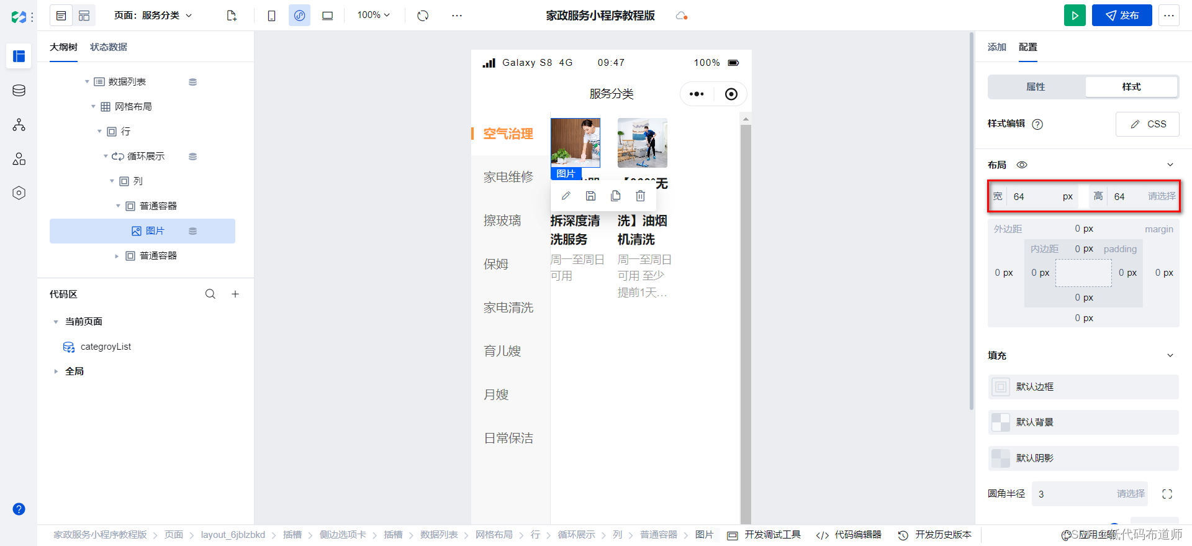Open the data source sidebar icon

pos(19,91)
